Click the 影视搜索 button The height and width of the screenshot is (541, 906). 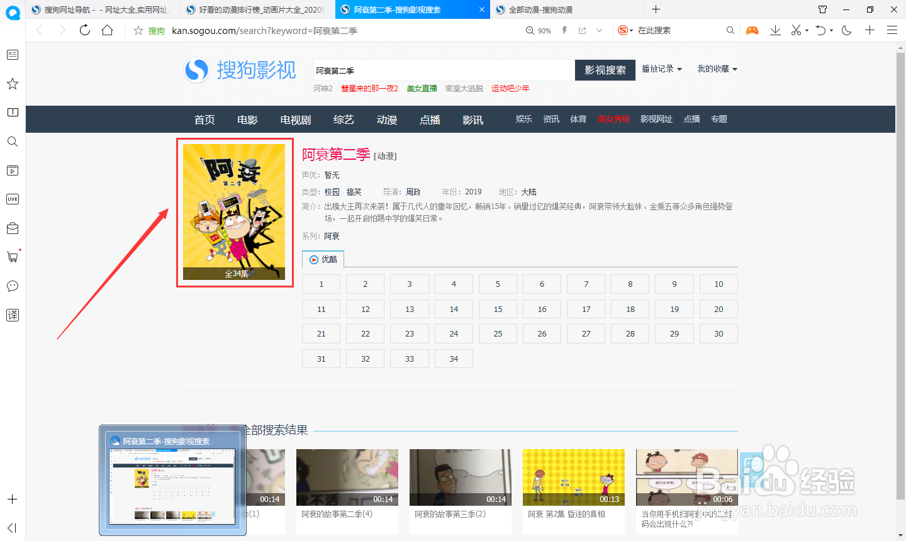pos(605,70)
